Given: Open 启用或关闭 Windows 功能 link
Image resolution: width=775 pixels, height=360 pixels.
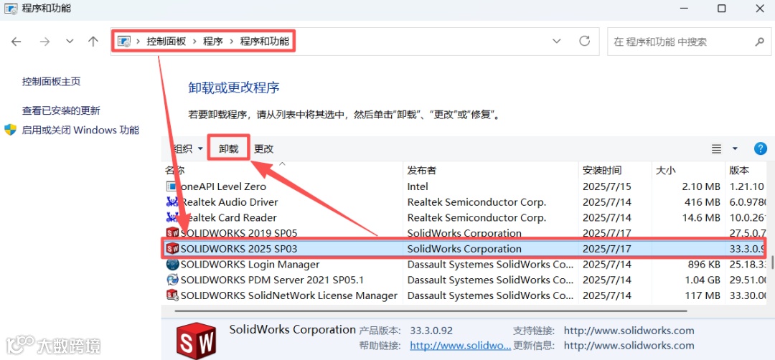Looking at the screenshot, I should (80, 131).
